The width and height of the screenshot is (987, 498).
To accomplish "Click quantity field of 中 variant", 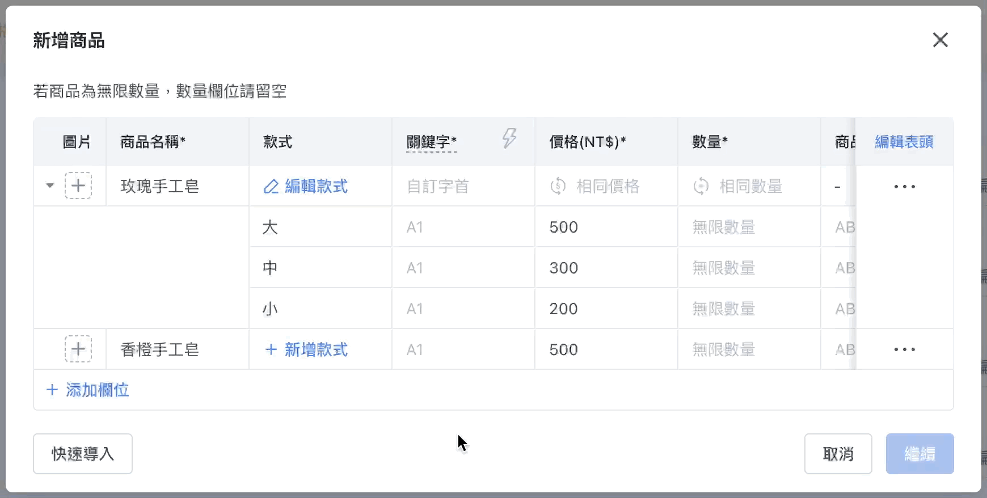I will click(749, 268).
